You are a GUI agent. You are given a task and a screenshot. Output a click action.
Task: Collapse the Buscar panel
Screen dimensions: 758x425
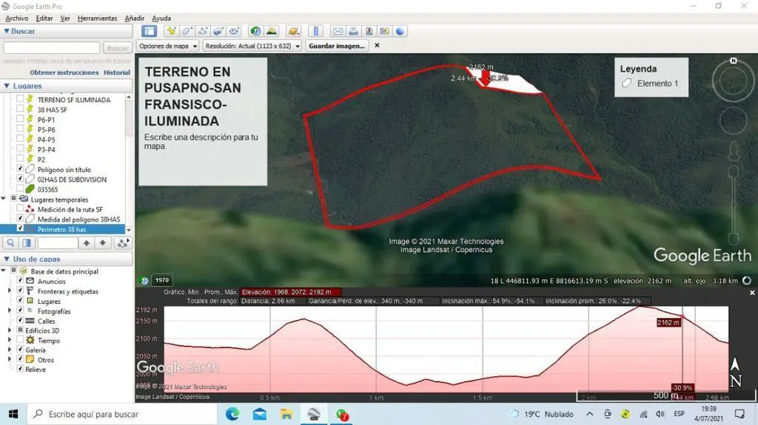click(7, 31)
